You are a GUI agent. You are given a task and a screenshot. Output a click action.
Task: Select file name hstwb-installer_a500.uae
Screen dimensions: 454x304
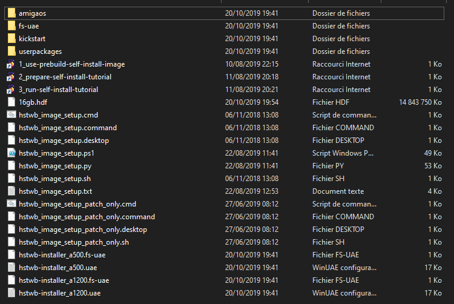58,268
